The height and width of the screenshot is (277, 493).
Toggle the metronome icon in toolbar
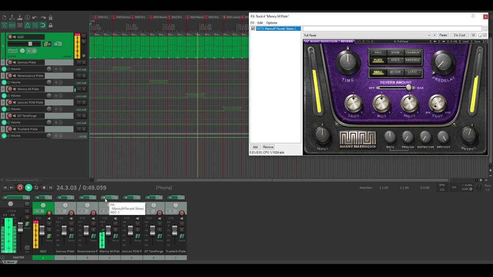50,18
